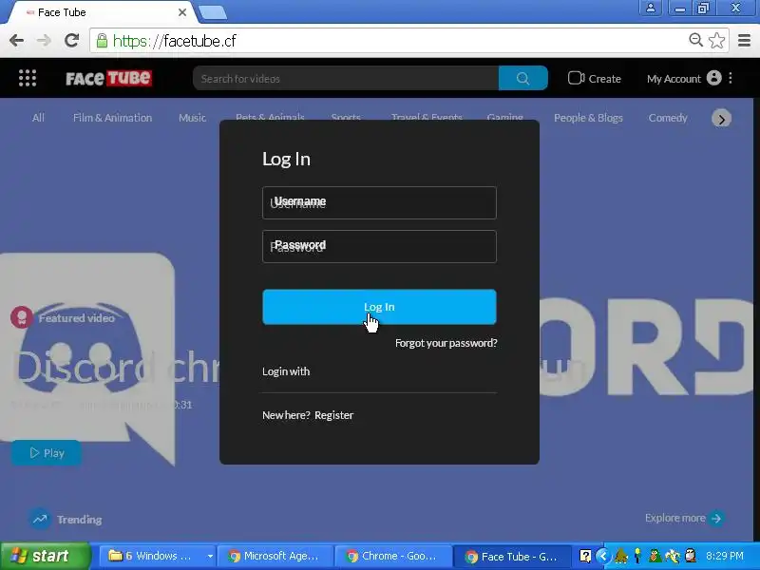Click the Featured video label
Image resolution: width=760 pixels, height=570 pixels.
pyautogui.click(x=77, y=318)
